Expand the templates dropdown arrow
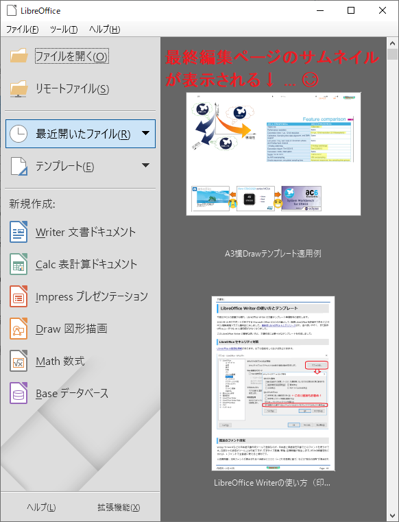 (145, 165)
